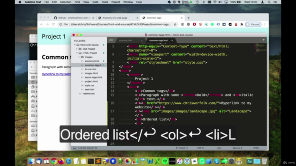Open the Project menu

(x=116, y=2)
